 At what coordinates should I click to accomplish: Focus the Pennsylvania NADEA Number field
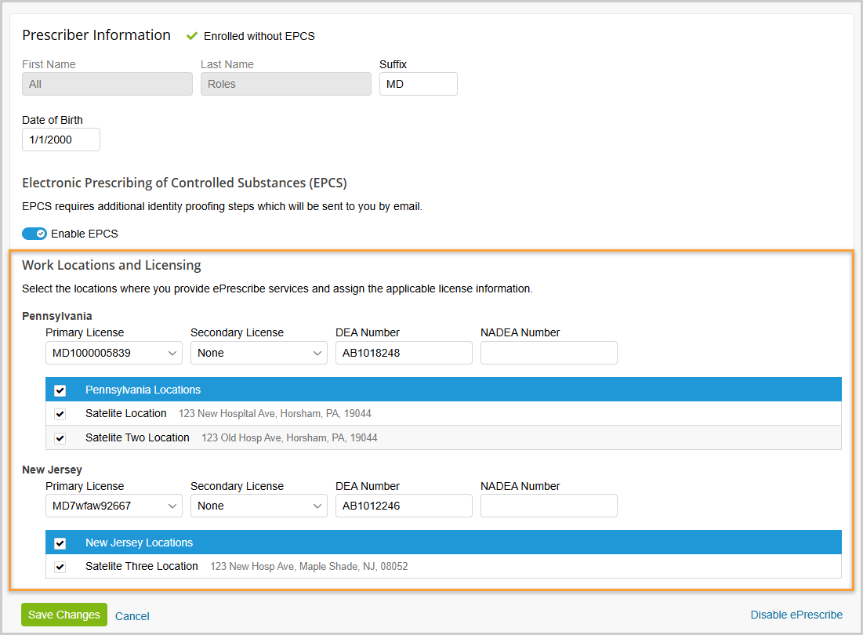point(549,354)
